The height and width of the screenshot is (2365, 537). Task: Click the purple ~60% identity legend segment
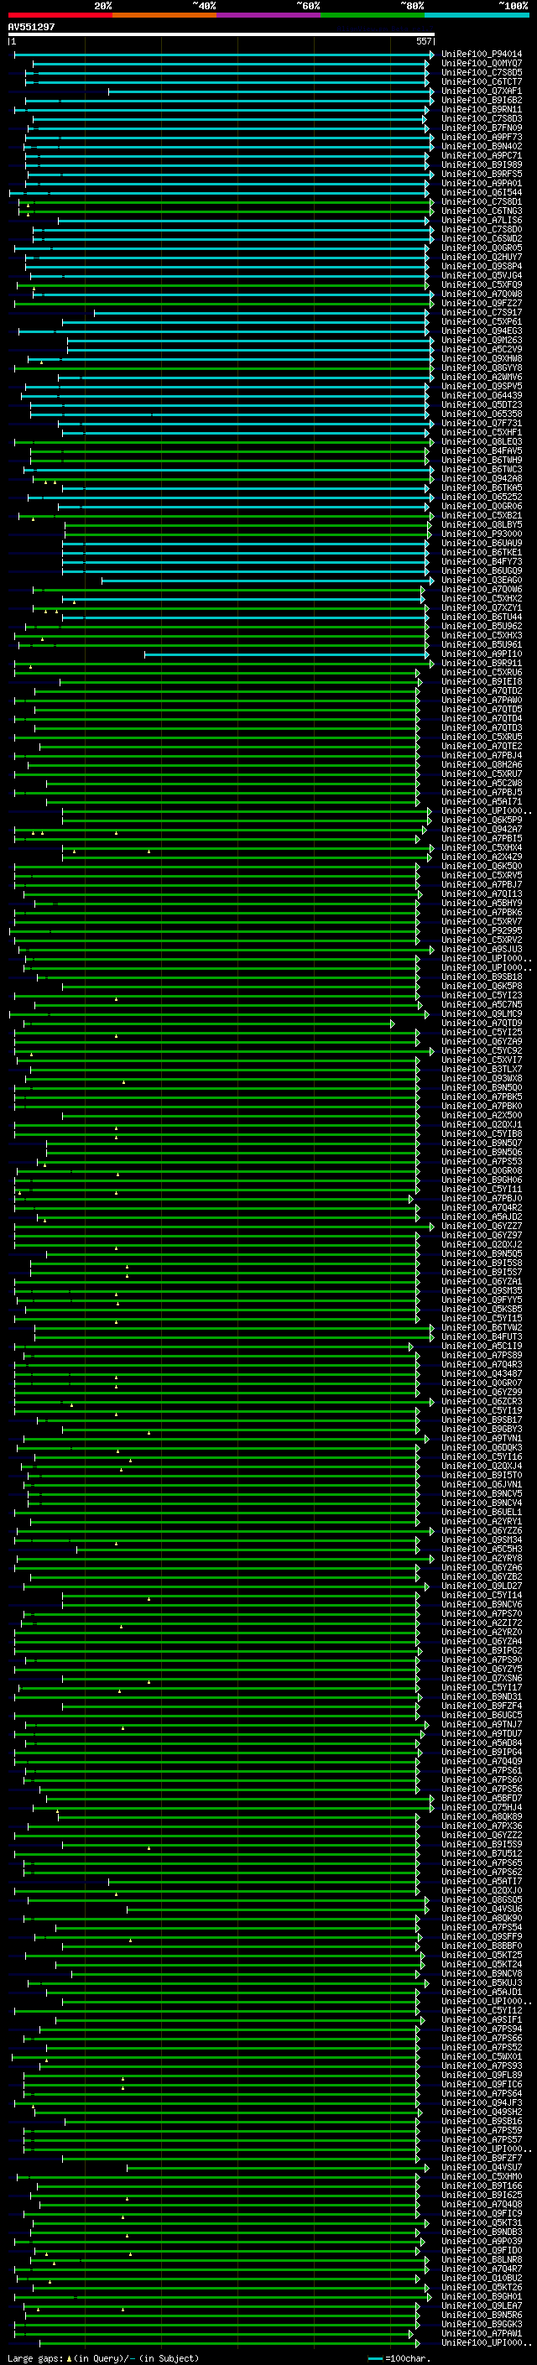(269, 15)
